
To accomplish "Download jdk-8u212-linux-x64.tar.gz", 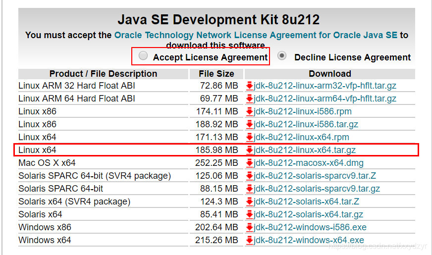I will pyautogui.click(x=305, y=150).
